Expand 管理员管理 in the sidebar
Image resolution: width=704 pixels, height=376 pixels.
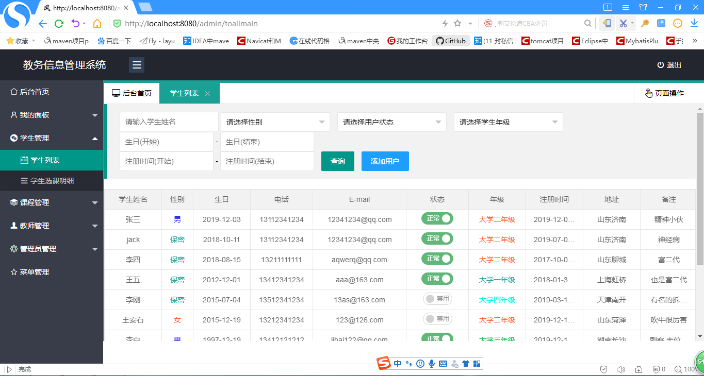[x=52, y=249]
